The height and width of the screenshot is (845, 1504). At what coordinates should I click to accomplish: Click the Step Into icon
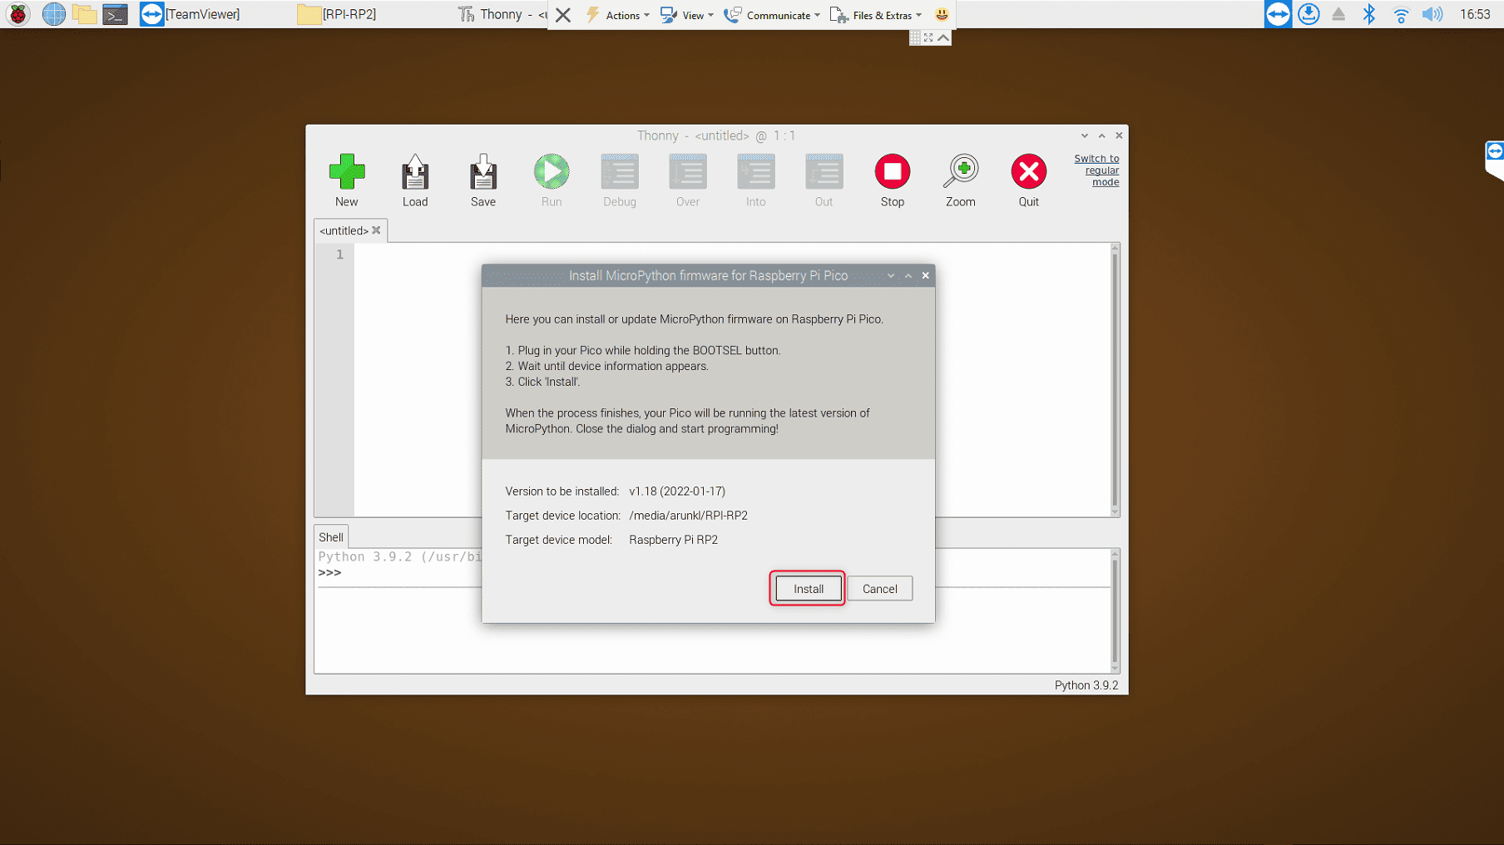[756, 172]
